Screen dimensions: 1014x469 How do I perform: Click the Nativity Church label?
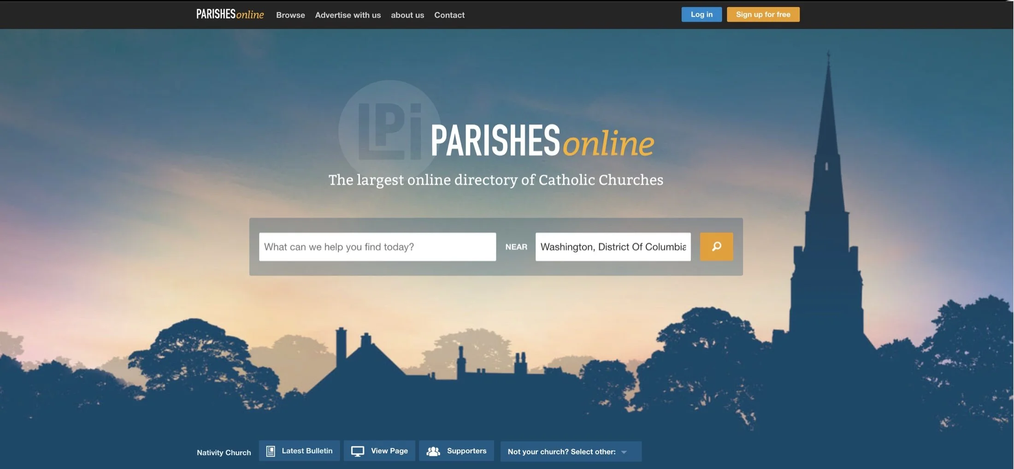click(x=224, y=452)
